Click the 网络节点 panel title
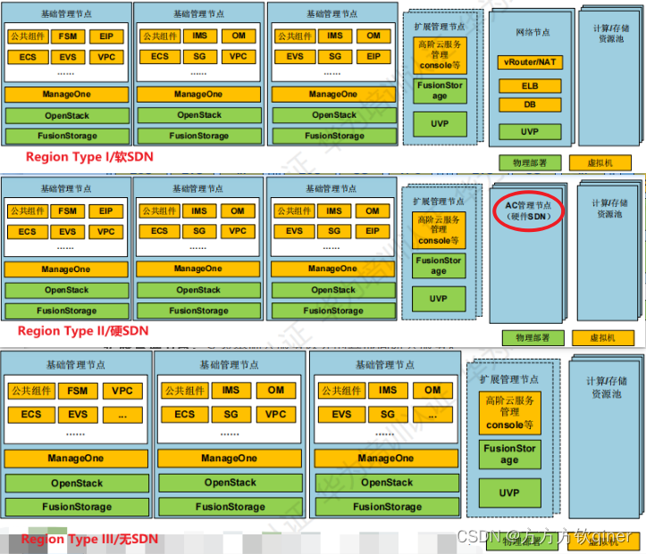 pyautogui.click(x=533, y=33)
